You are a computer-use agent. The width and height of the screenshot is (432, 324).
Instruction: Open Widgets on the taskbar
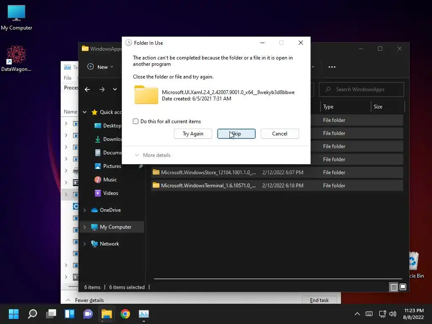[x=70, y=314]
